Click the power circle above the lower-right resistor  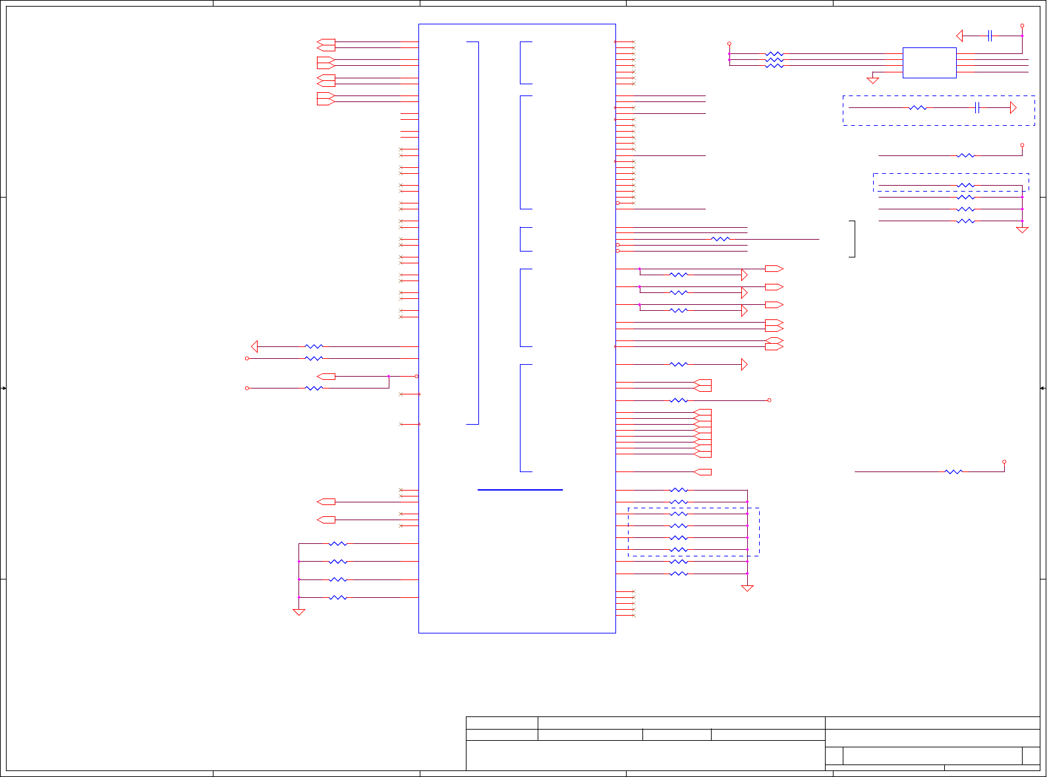coord(1004,462)
